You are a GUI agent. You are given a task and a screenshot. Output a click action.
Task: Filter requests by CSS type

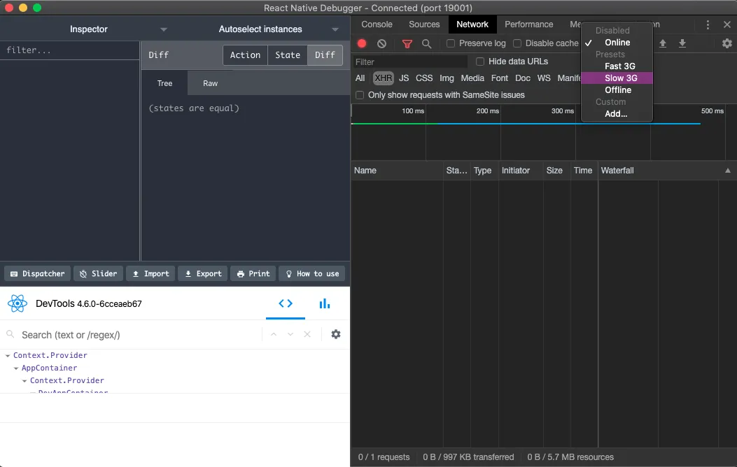424,78
